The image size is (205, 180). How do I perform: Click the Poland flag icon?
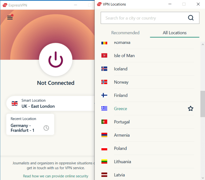click(x=104, y=148)
